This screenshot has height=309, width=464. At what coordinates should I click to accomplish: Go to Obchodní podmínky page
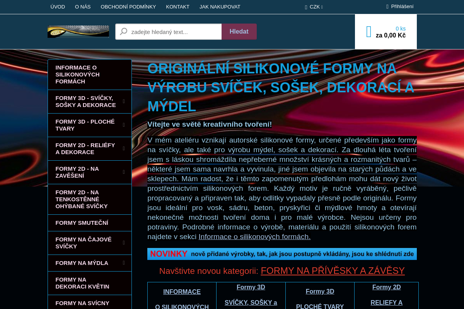pyautogui.click(x=128, y=7)
